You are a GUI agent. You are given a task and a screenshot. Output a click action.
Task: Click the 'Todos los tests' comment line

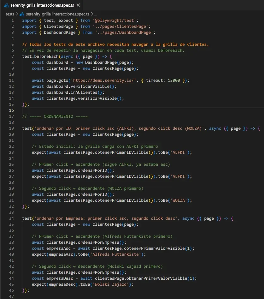pos(115,45)
